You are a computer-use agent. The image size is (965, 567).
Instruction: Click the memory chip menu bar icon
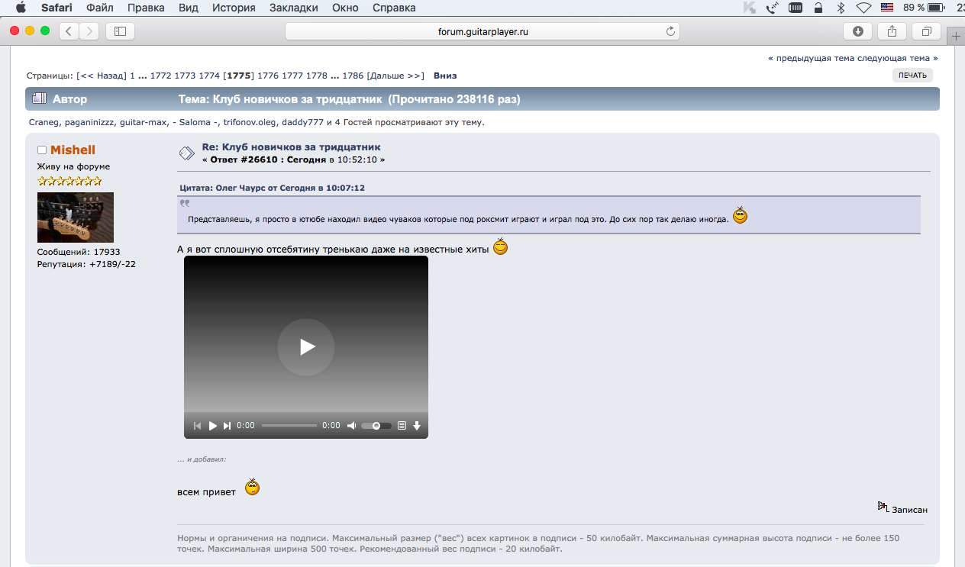click(x=796, y=8)
